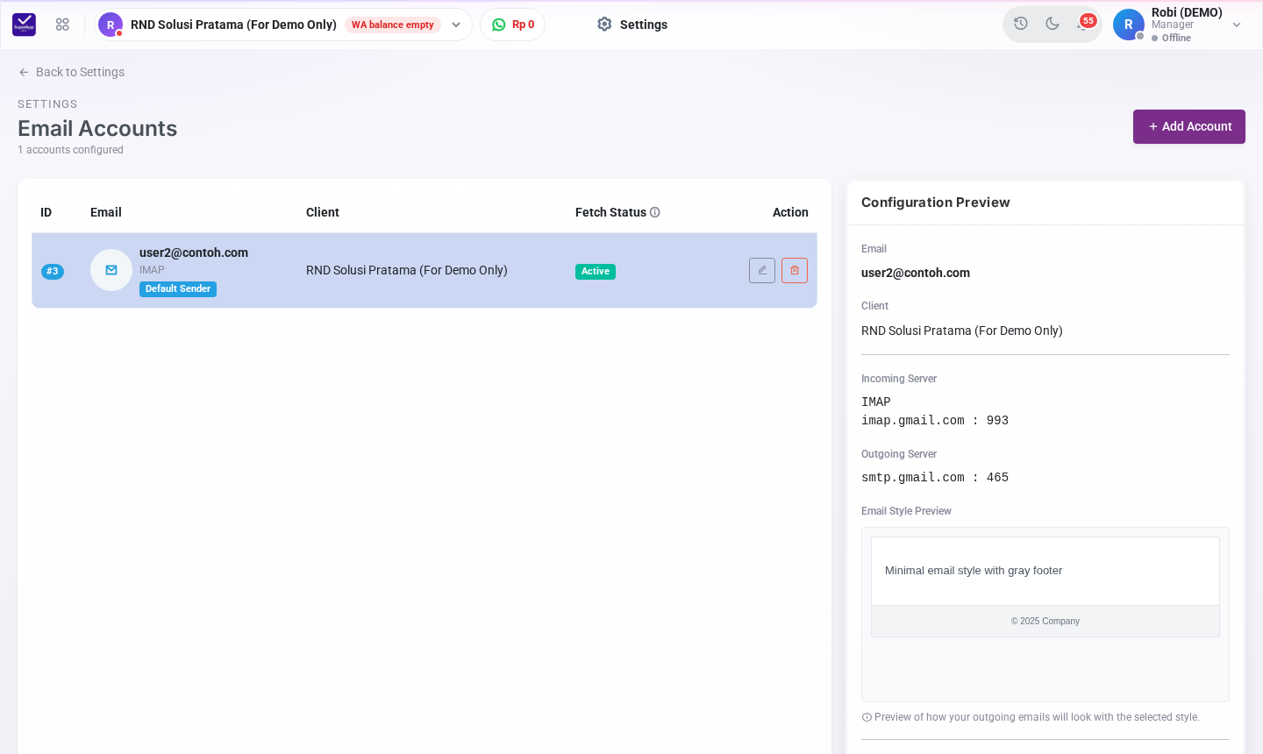Click the ID column header
This screenshot has width=1263, height=754.
pos(46,212)
